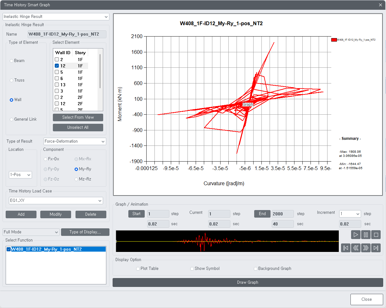Enable the Background Graph option
Image resolution: width=386 pixels, height=308 pixels.
point(255,269)
